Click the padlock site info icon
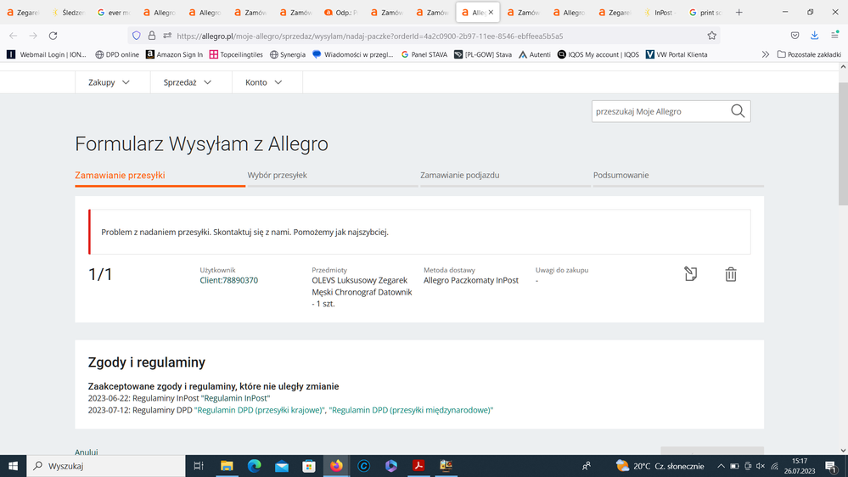 (152, 36)
